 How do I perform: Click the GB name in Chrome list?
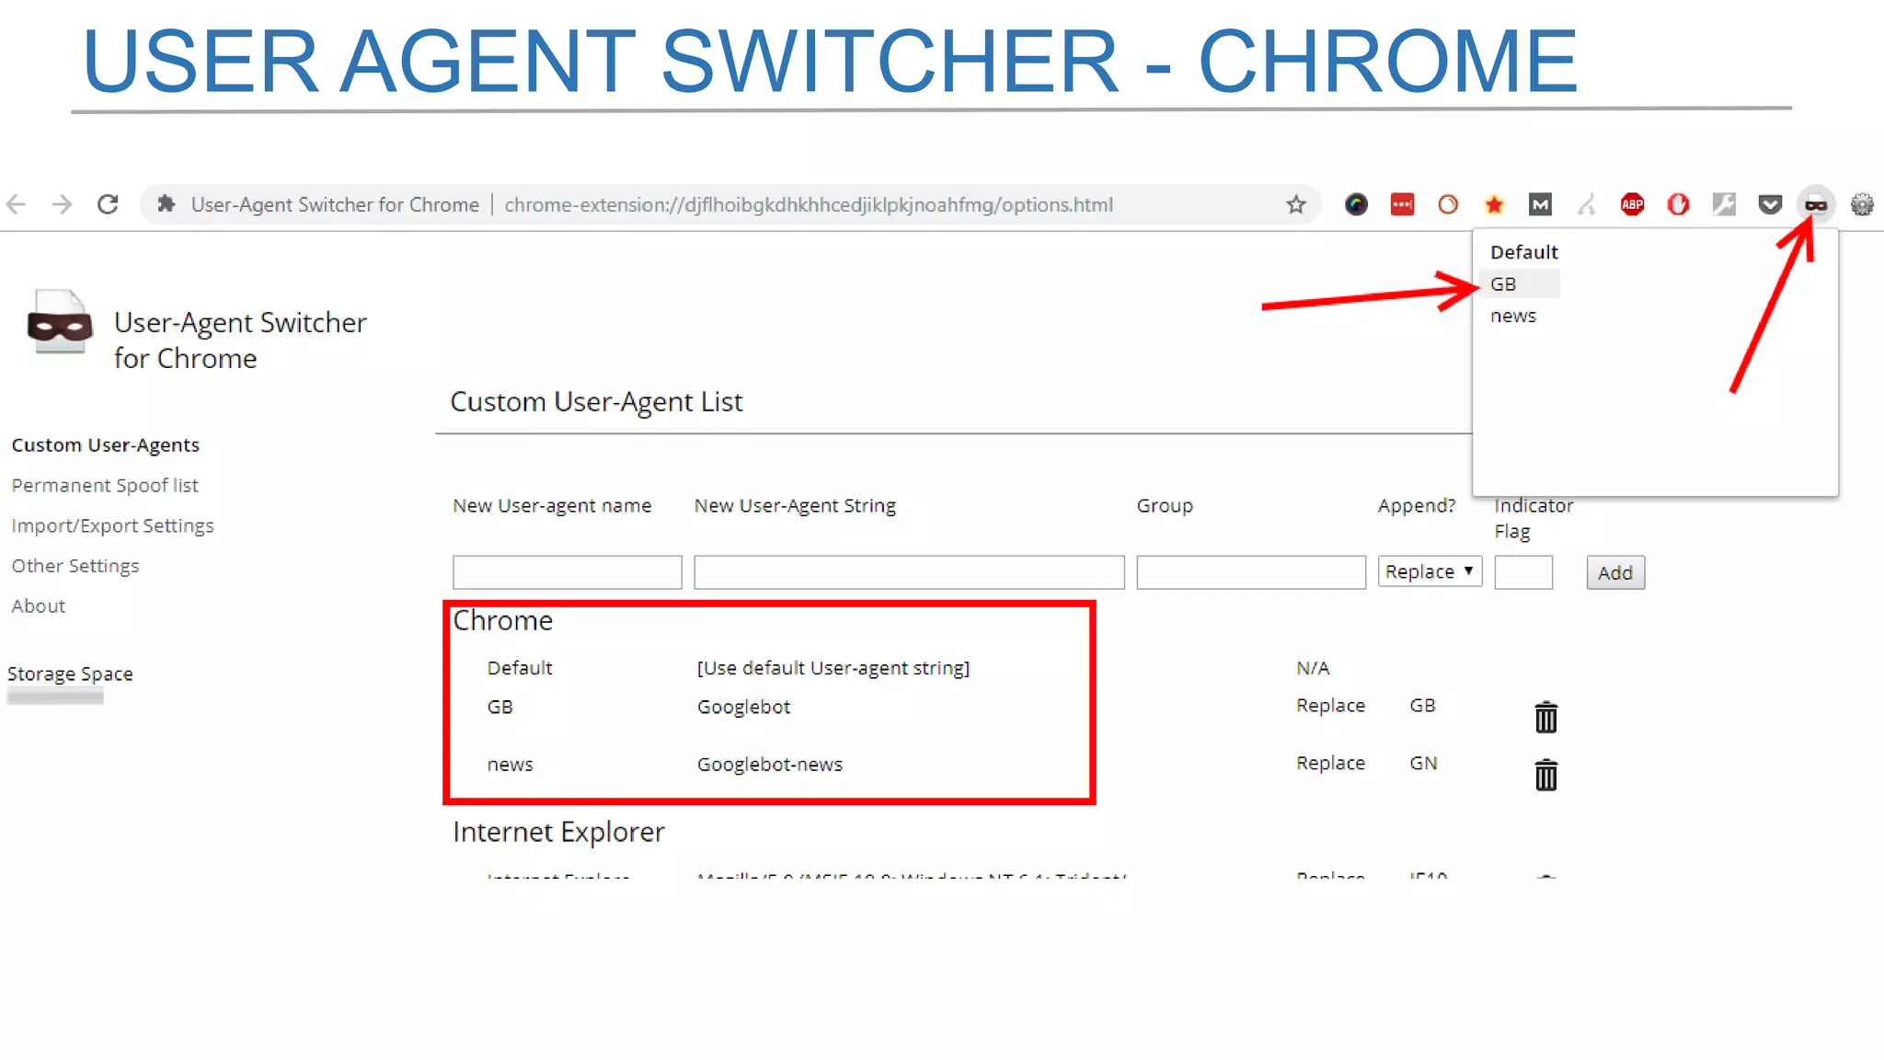tap(500, 707)
